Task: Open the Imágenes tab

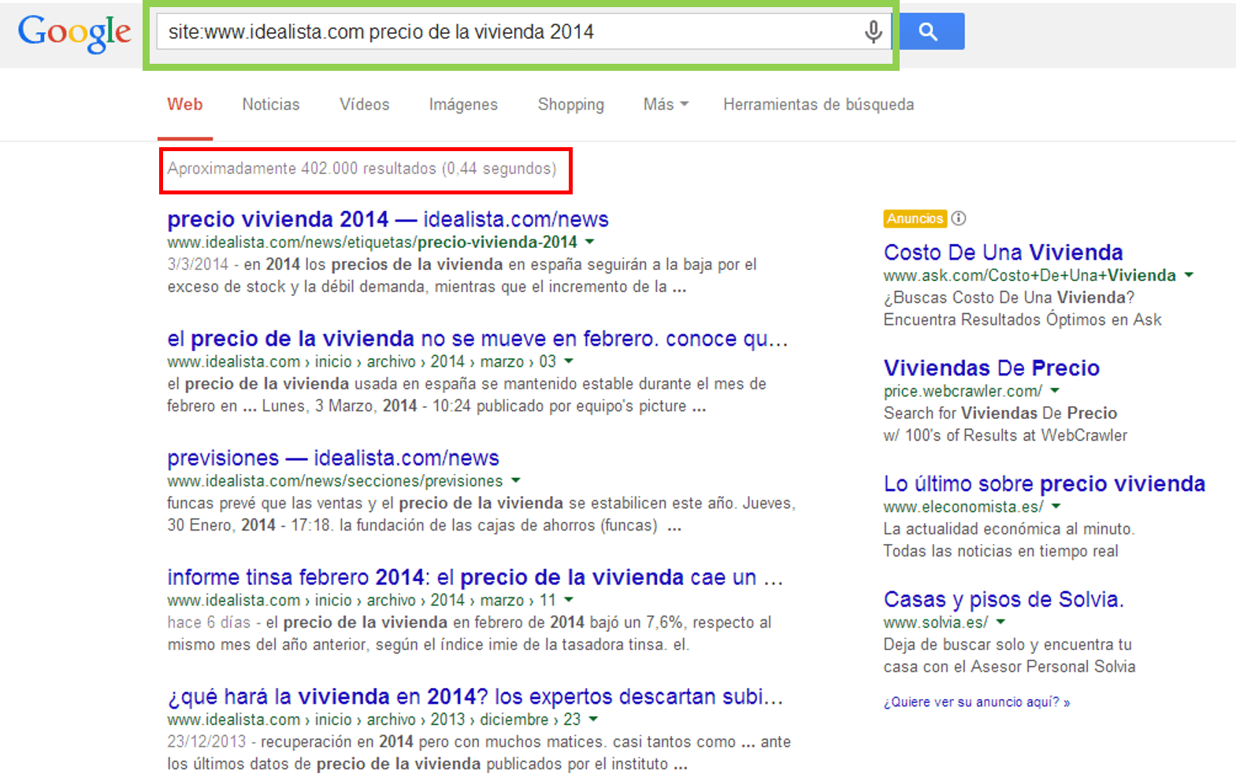Action: (463, 105)
